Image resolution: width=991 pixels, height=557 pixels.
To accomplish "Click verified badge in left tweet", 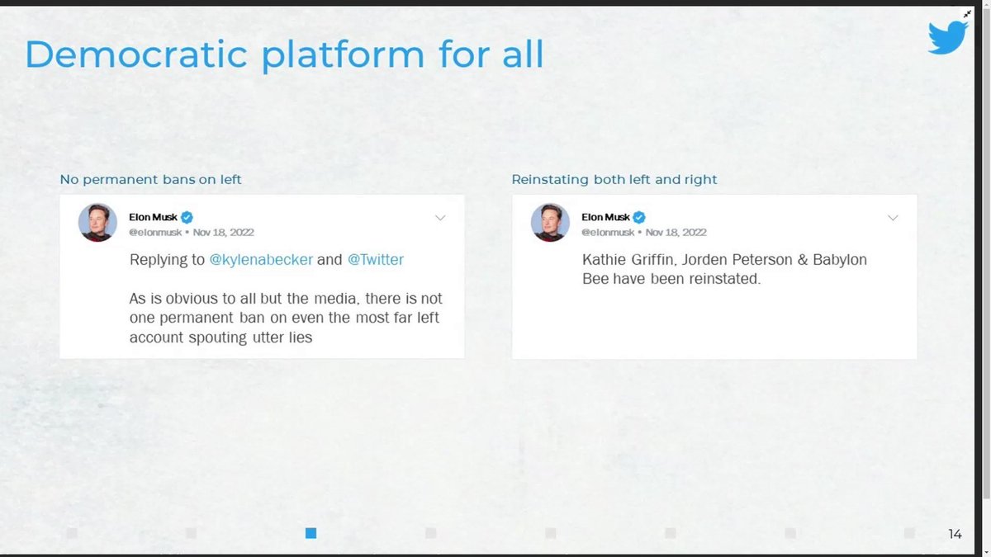I will click(187, 217).
